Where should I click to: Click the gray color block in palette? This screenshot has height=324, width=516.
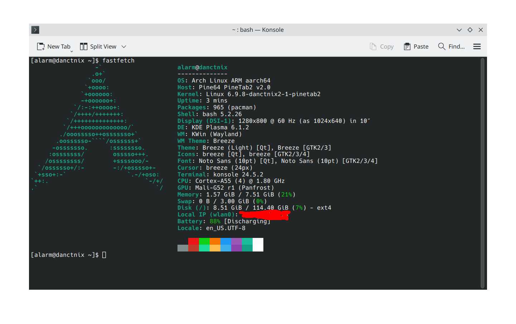(x=183, y=248)
